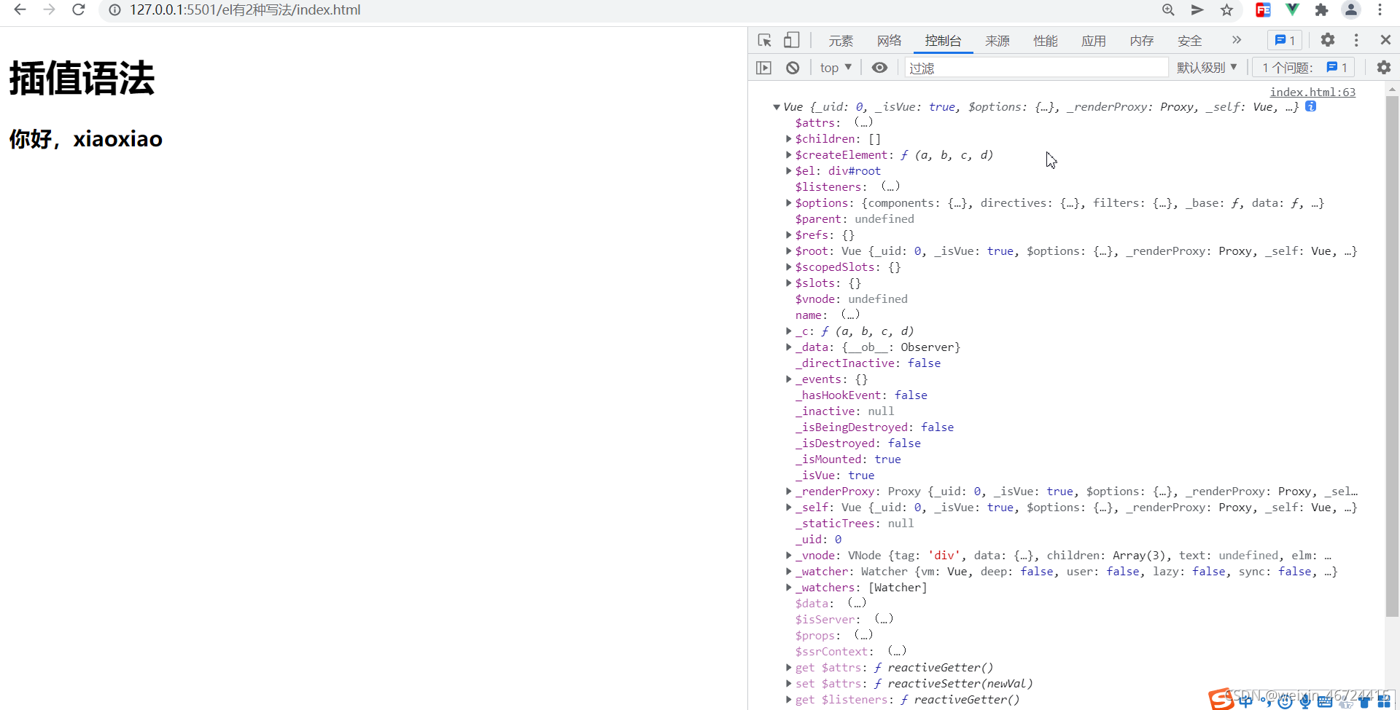Invoke the $data getter (…)

[x=857, y=603]
